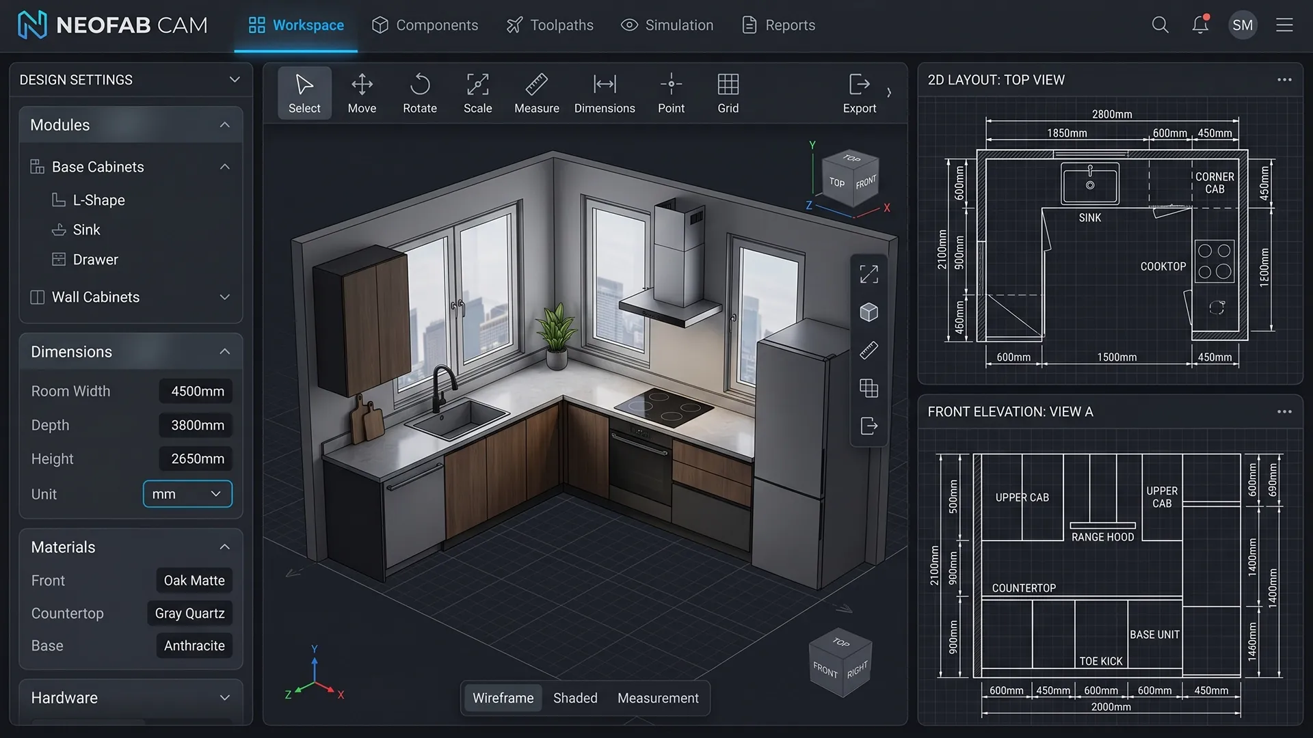Select Gray Quartz countertop material
Viewport: 1313px width, 738px height.
click(x=189, y=613)
